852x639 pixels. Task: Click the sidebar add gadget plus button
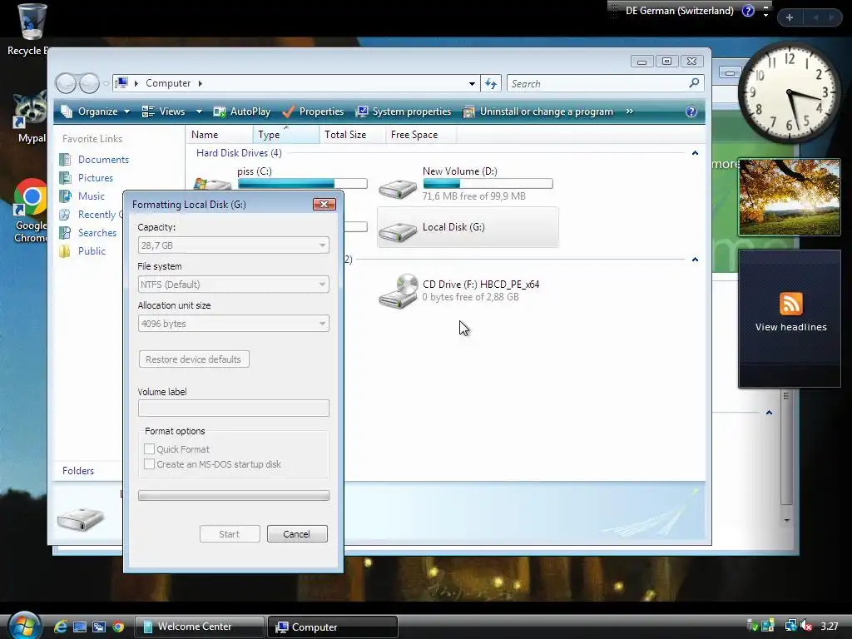pos(790,17)
